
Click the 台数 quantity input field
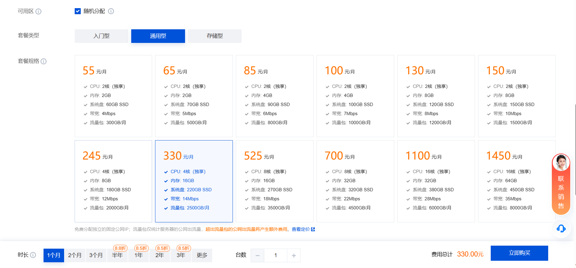[275, 256]
